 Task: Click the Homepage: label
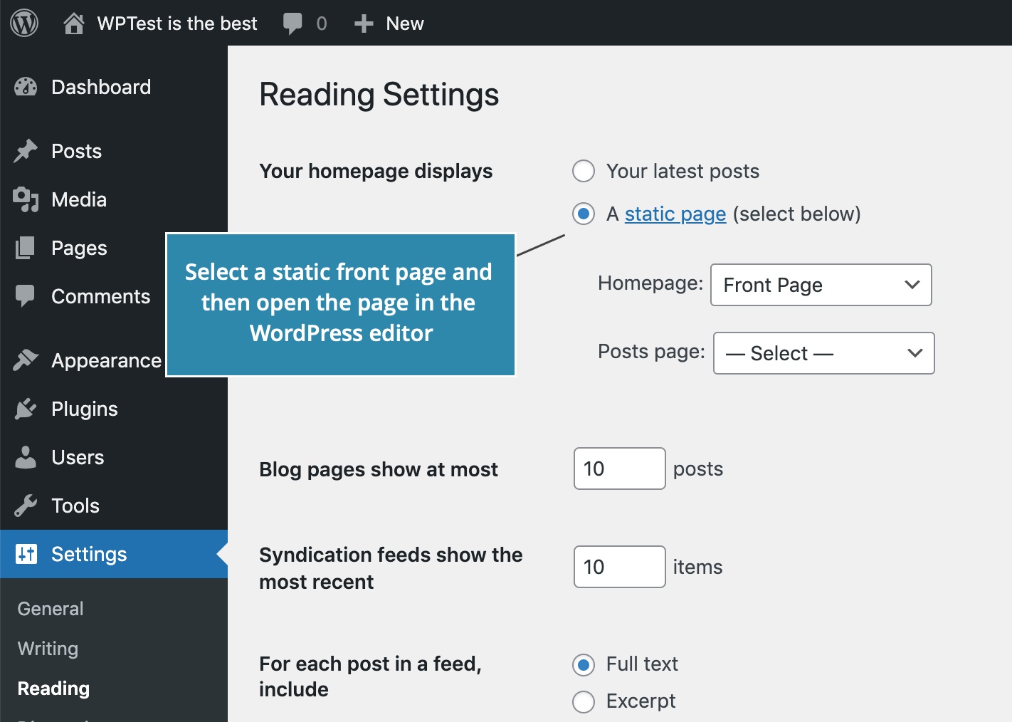tap(650, 283)
